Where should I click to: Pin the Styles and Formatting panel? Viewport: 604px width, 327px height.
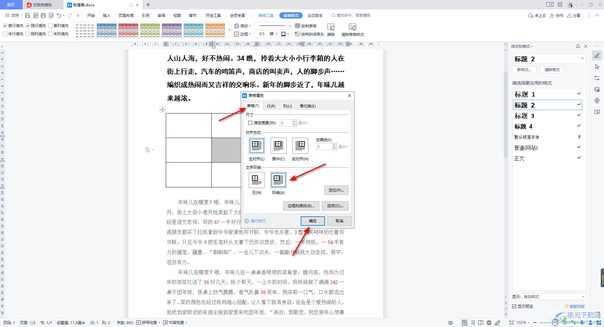[578, 46]
